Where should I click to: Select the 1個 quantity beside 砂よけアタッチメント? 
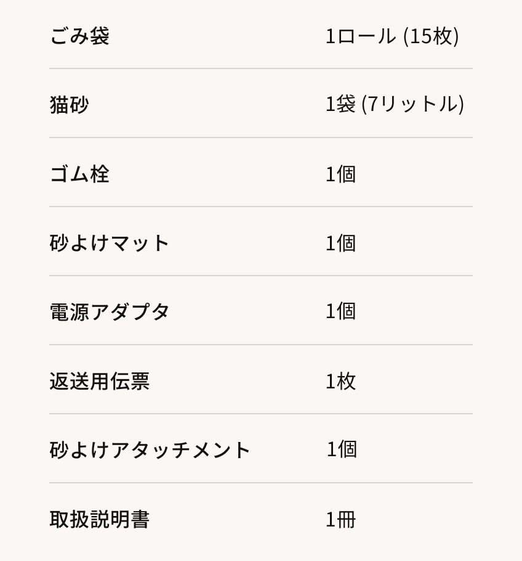pos(342,449)
